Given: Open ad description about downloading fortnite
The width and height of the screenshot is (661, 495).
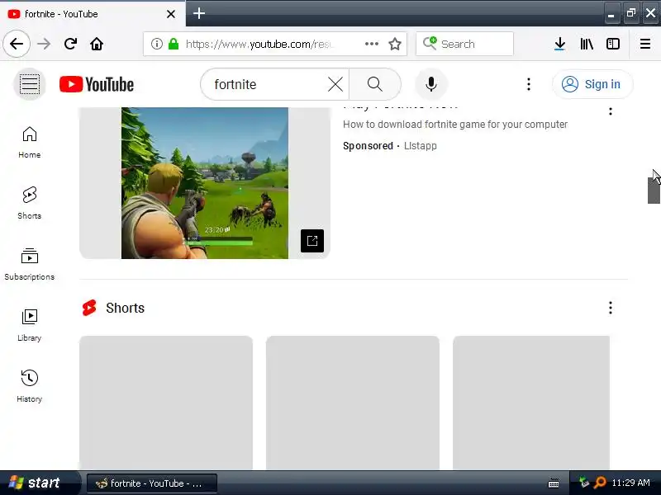Looking at the screenshot, I should tap(455, 125).
